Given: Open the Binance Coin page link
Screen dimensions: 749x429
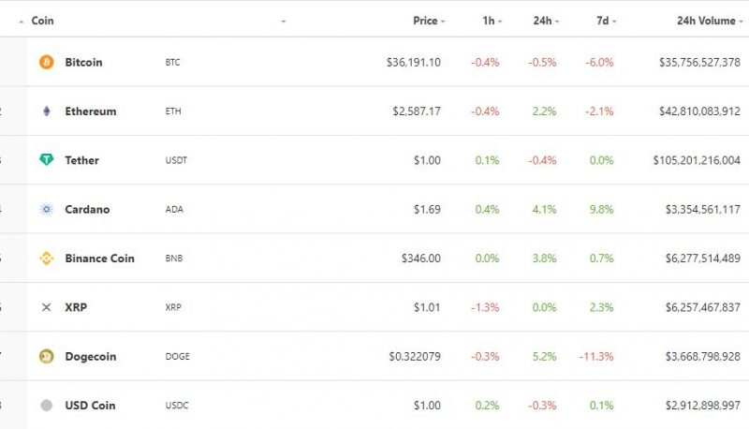Looking at the screenshot, I should (99, 259).
